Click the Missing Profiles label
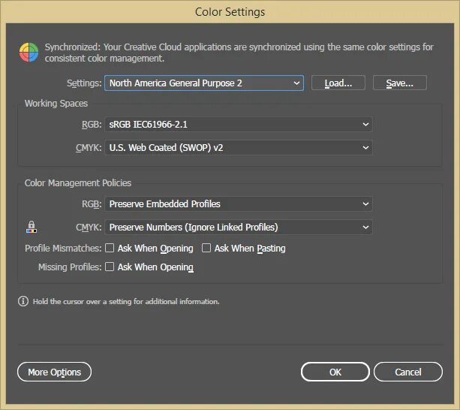 (x=70, y=267)
